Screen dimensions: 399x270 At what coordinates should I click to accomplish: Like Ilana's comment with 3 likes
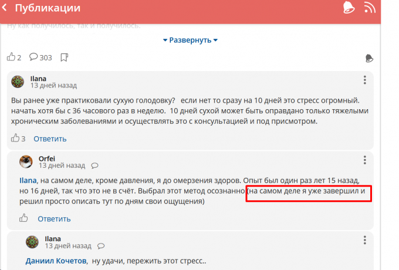15,139
